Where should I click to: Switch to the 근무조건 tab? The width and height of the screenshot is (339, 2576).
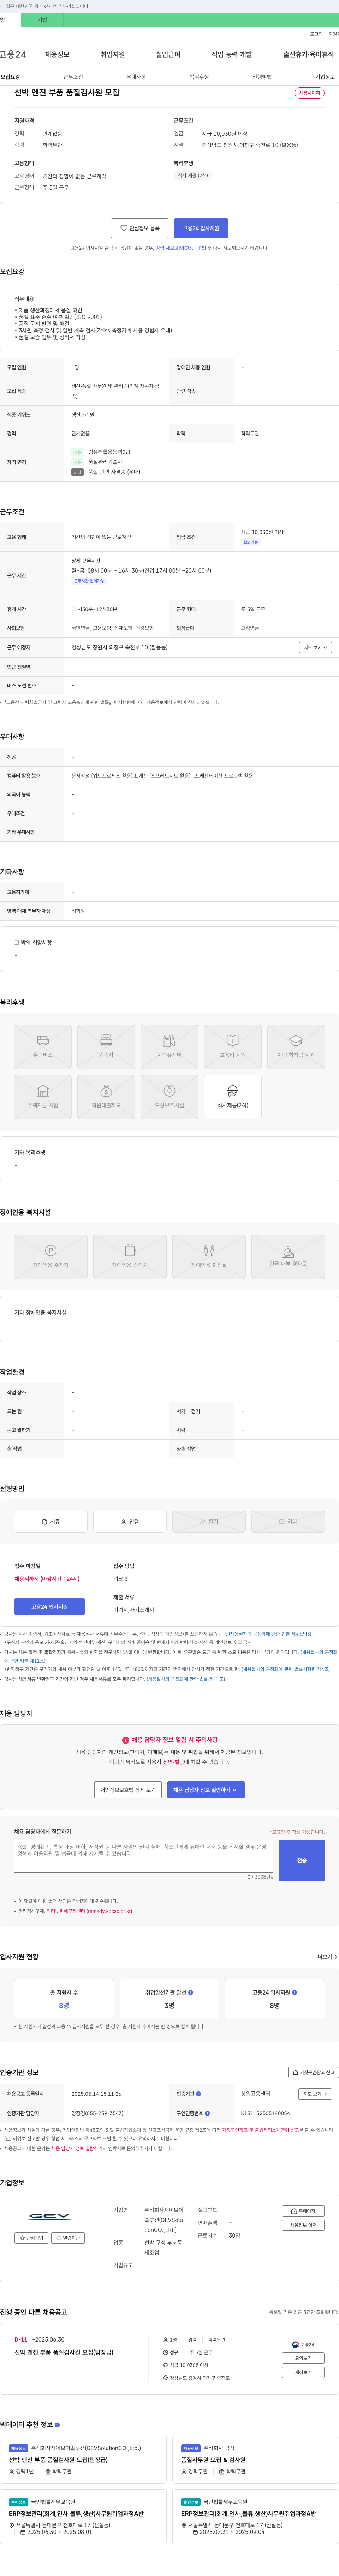pyautogui.click(x=73, y=77)
